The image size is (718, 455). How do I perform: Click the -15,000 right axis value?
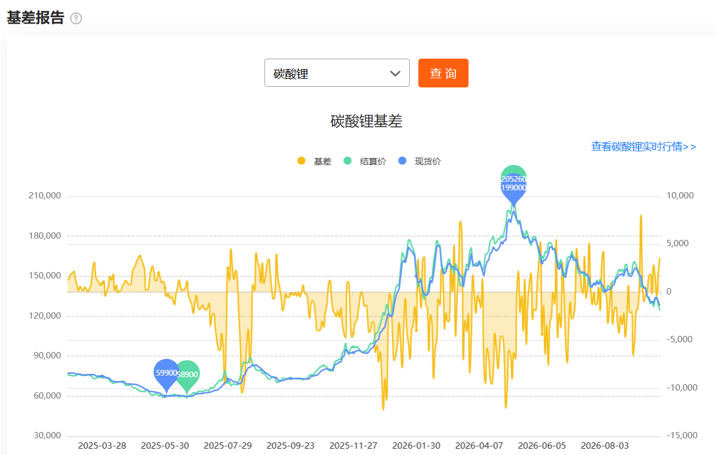(682, 435)
